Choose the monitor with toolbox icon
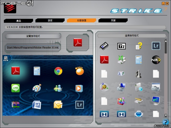This screenshot has width=171, height=128. click(121, 87)
